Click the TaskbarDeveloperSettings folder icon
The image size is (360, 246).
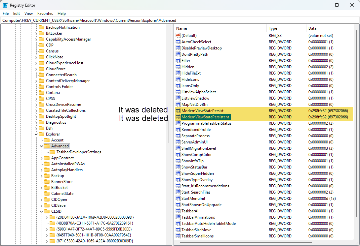click(52, 152)
